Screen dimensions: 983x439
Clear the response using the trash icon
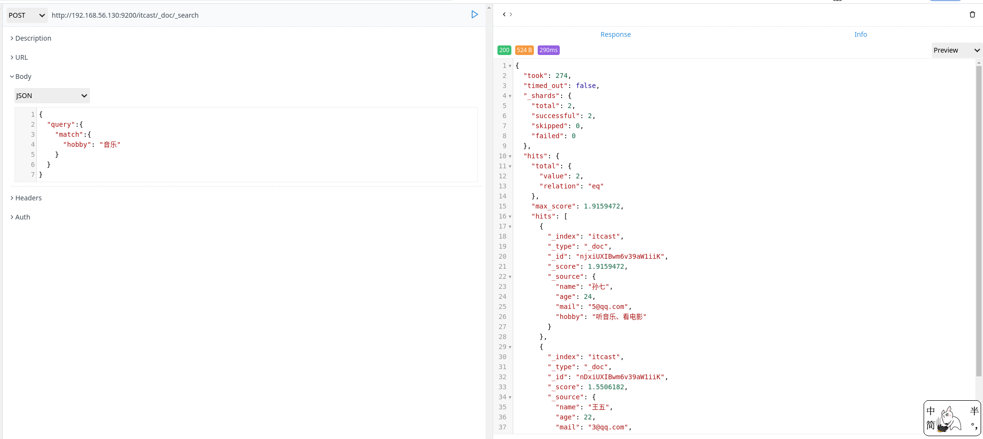(x=972, y=14)
